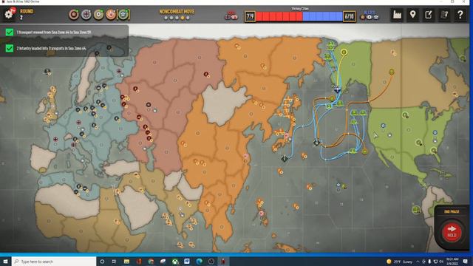The width and height of the screenshot is (473, 266).
Task: Click the green unit marker in Alaska
Action: tap(344, 52)
